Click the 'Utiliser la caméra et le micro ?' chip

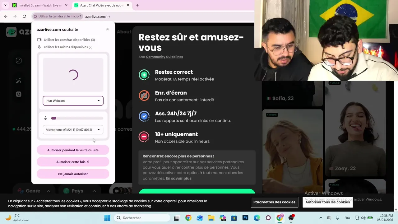point(58,16)
